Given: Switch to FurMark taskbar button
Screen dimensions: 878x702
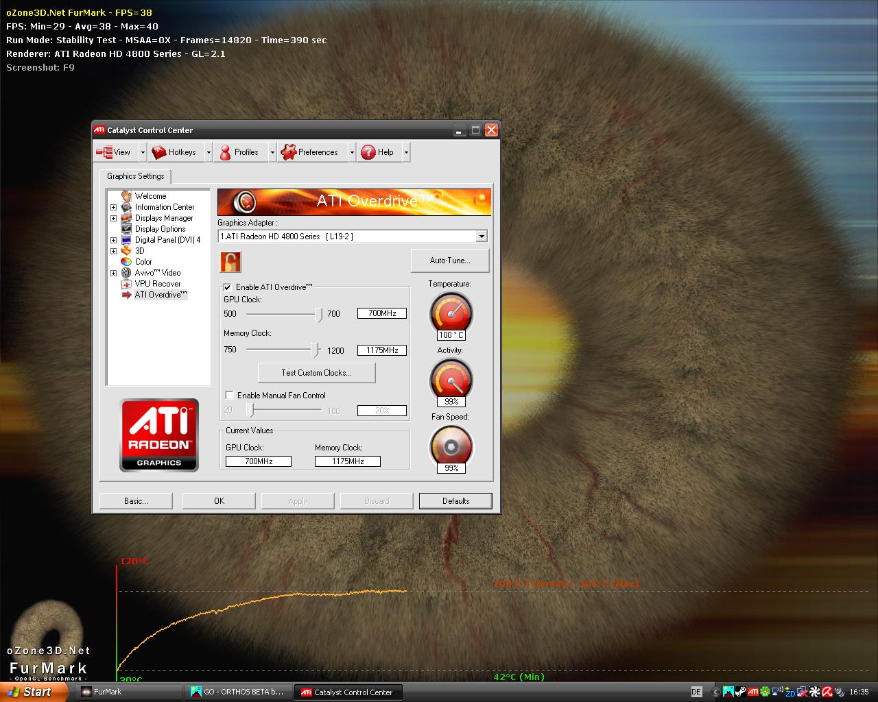Looking at the screenshot, I should [129, 692].
